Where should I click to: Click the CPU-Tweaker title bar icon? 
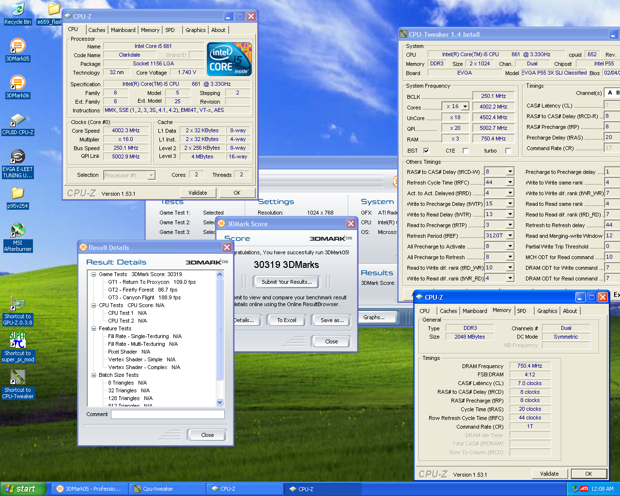point(403,34)
